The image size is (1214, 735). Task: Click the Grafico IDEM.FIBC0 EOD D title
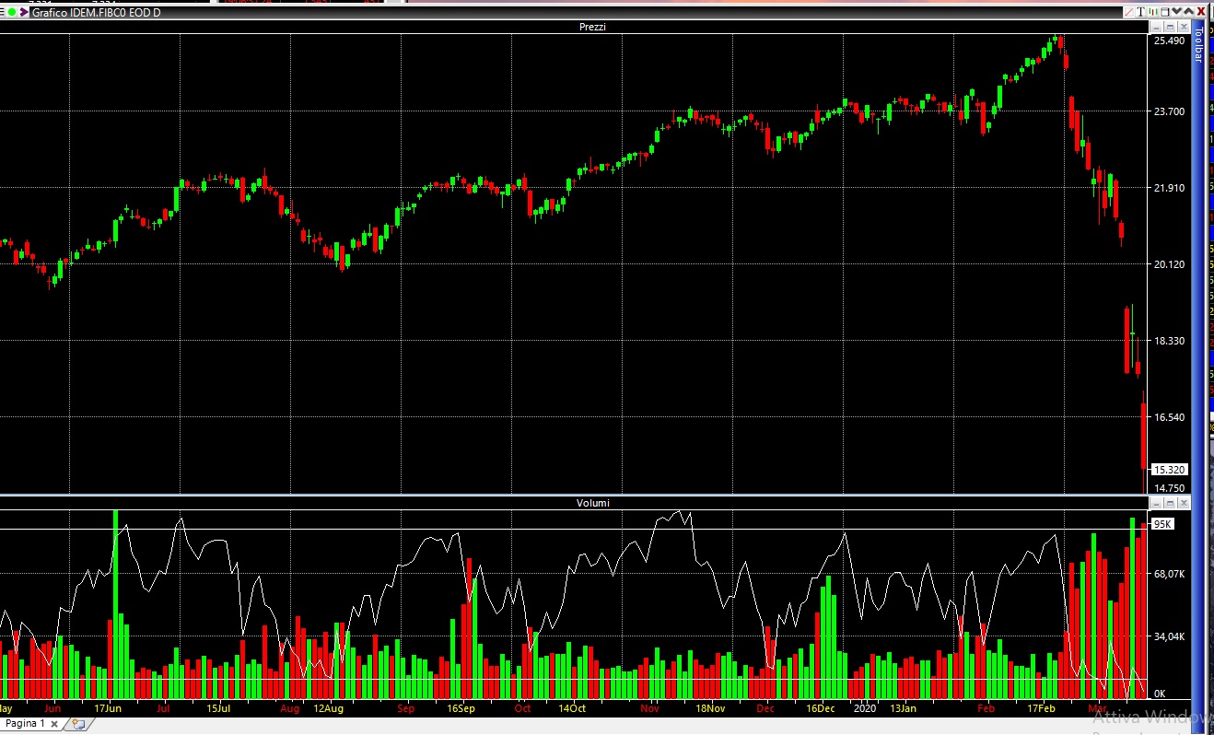coord(96,13)
